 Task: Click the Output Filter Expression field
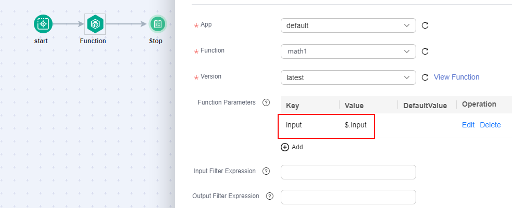pyautogui.click(x=348, y=197)
